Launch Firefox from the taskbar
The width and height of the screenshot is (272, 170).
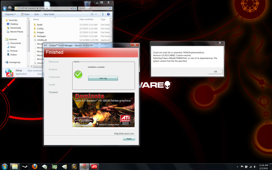35,167
